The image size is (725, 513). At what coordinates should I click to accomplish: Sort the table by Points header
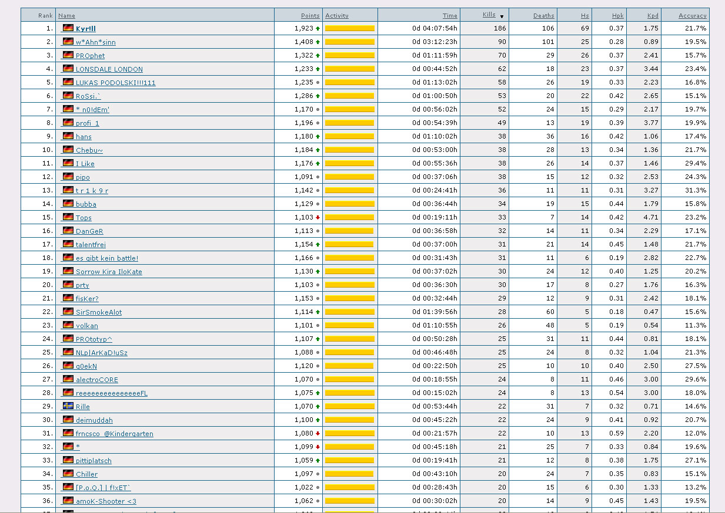[x=310, y=16]
